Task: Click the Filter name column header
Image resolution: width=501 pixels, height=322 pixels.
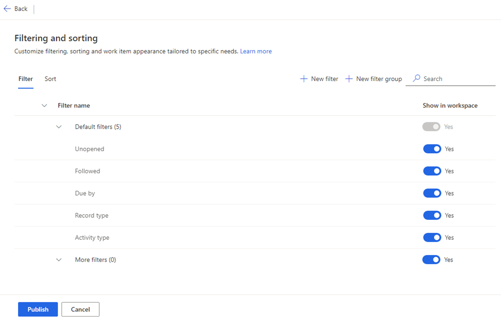Action: coord(74,105)
